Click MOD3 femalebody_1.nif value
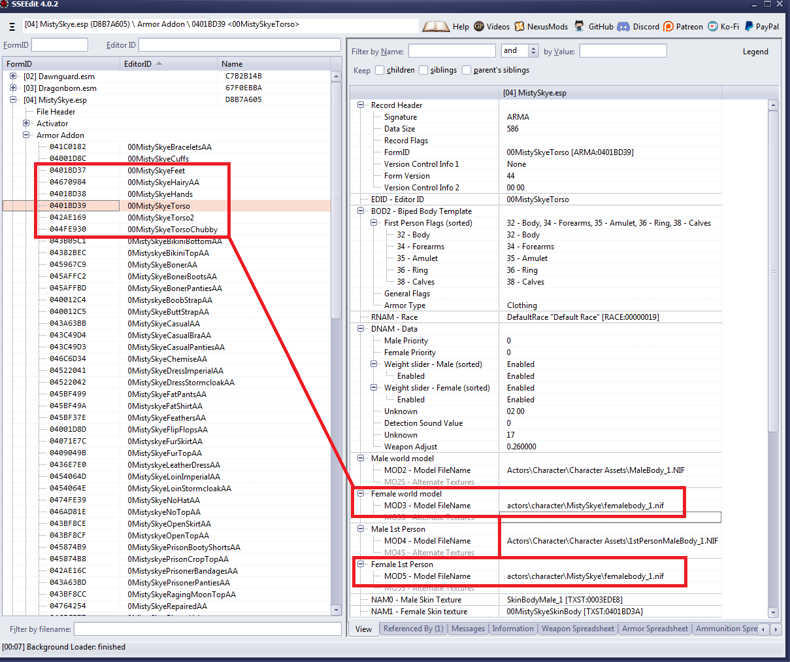790x662 pixels. pos(585,506)
